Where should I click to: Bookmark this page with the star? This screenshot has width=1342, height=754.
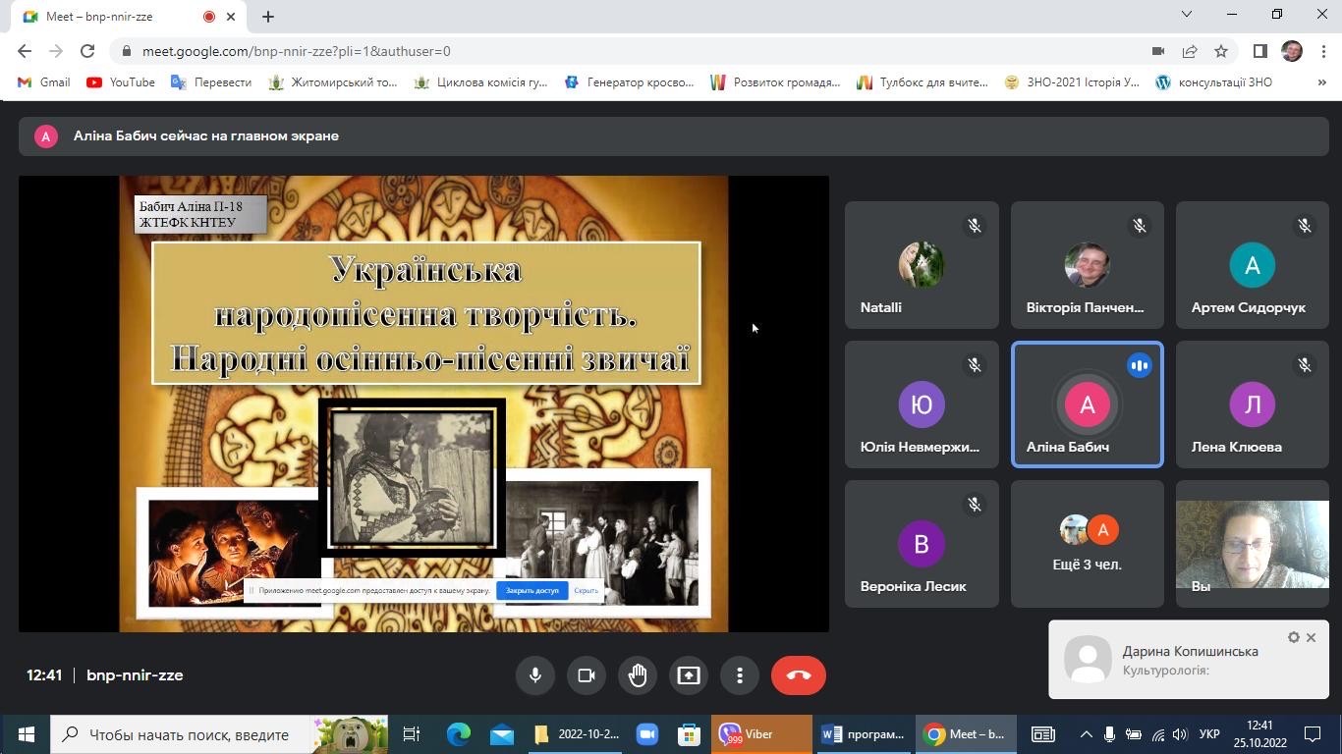1221,51
